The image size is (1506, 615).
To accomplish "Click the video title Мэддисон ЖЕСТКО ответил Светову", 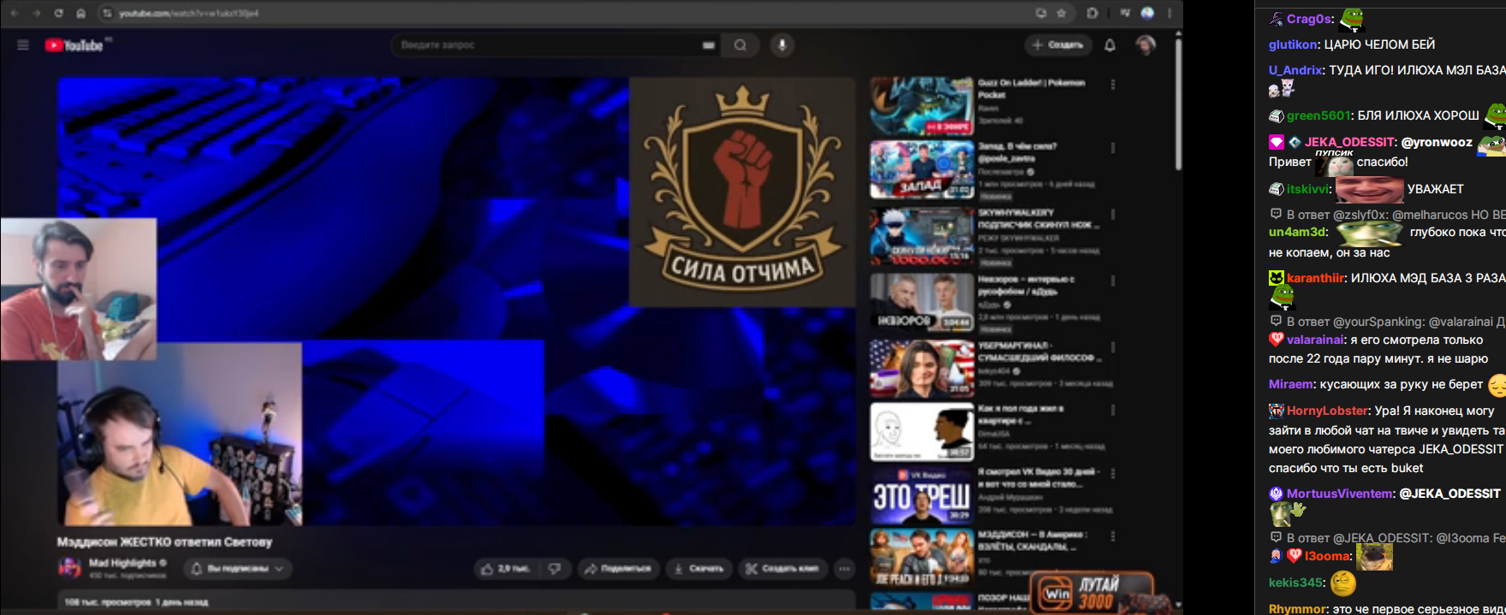I will click(x=164, y=541).
